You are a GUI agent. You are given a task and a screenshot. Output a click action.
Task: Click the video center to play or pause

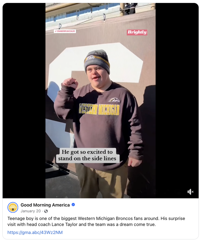tap(100, 101)
